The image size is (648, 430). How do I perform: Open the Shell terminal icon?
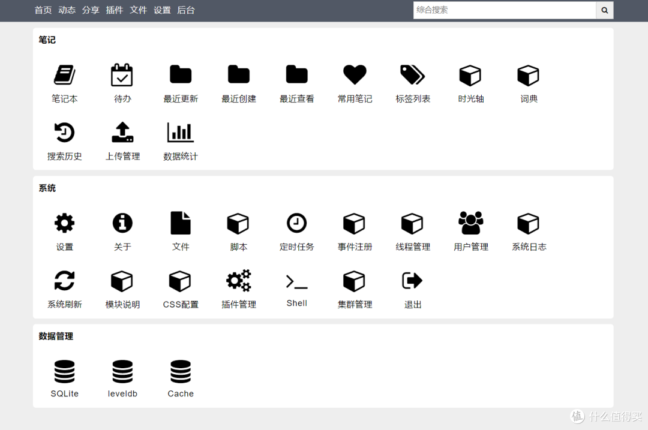pos(297,282)
